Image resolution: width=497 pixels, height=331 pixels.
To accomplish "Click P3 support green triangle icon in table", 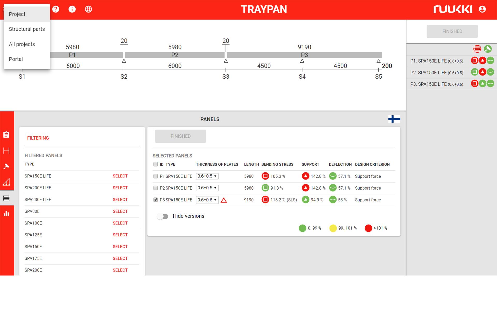I will pos(306,200).
